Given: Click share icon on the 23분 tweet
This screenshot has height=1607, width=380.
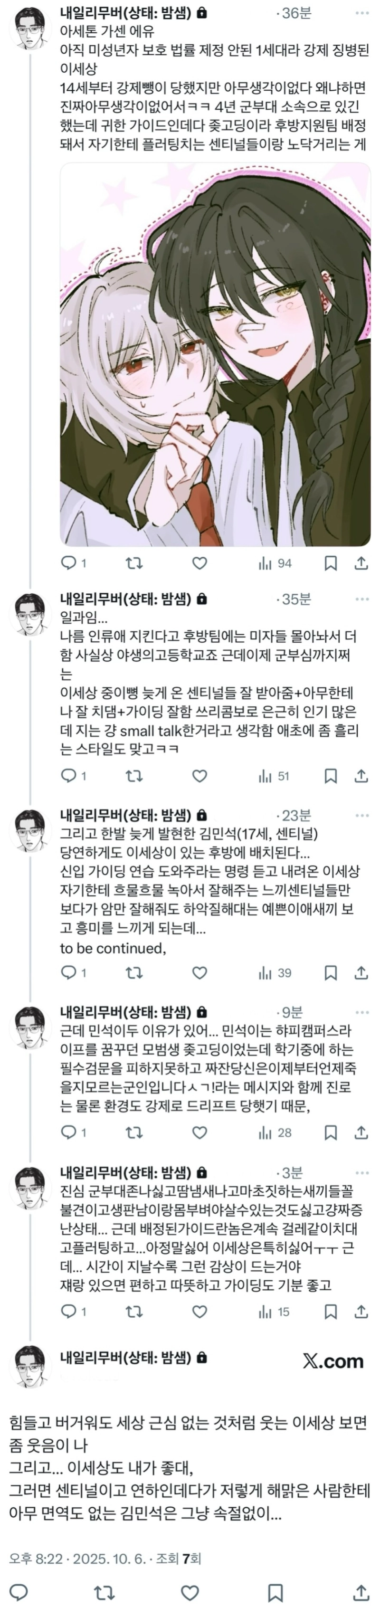Looking at the screenshot, I should point(361,972).
